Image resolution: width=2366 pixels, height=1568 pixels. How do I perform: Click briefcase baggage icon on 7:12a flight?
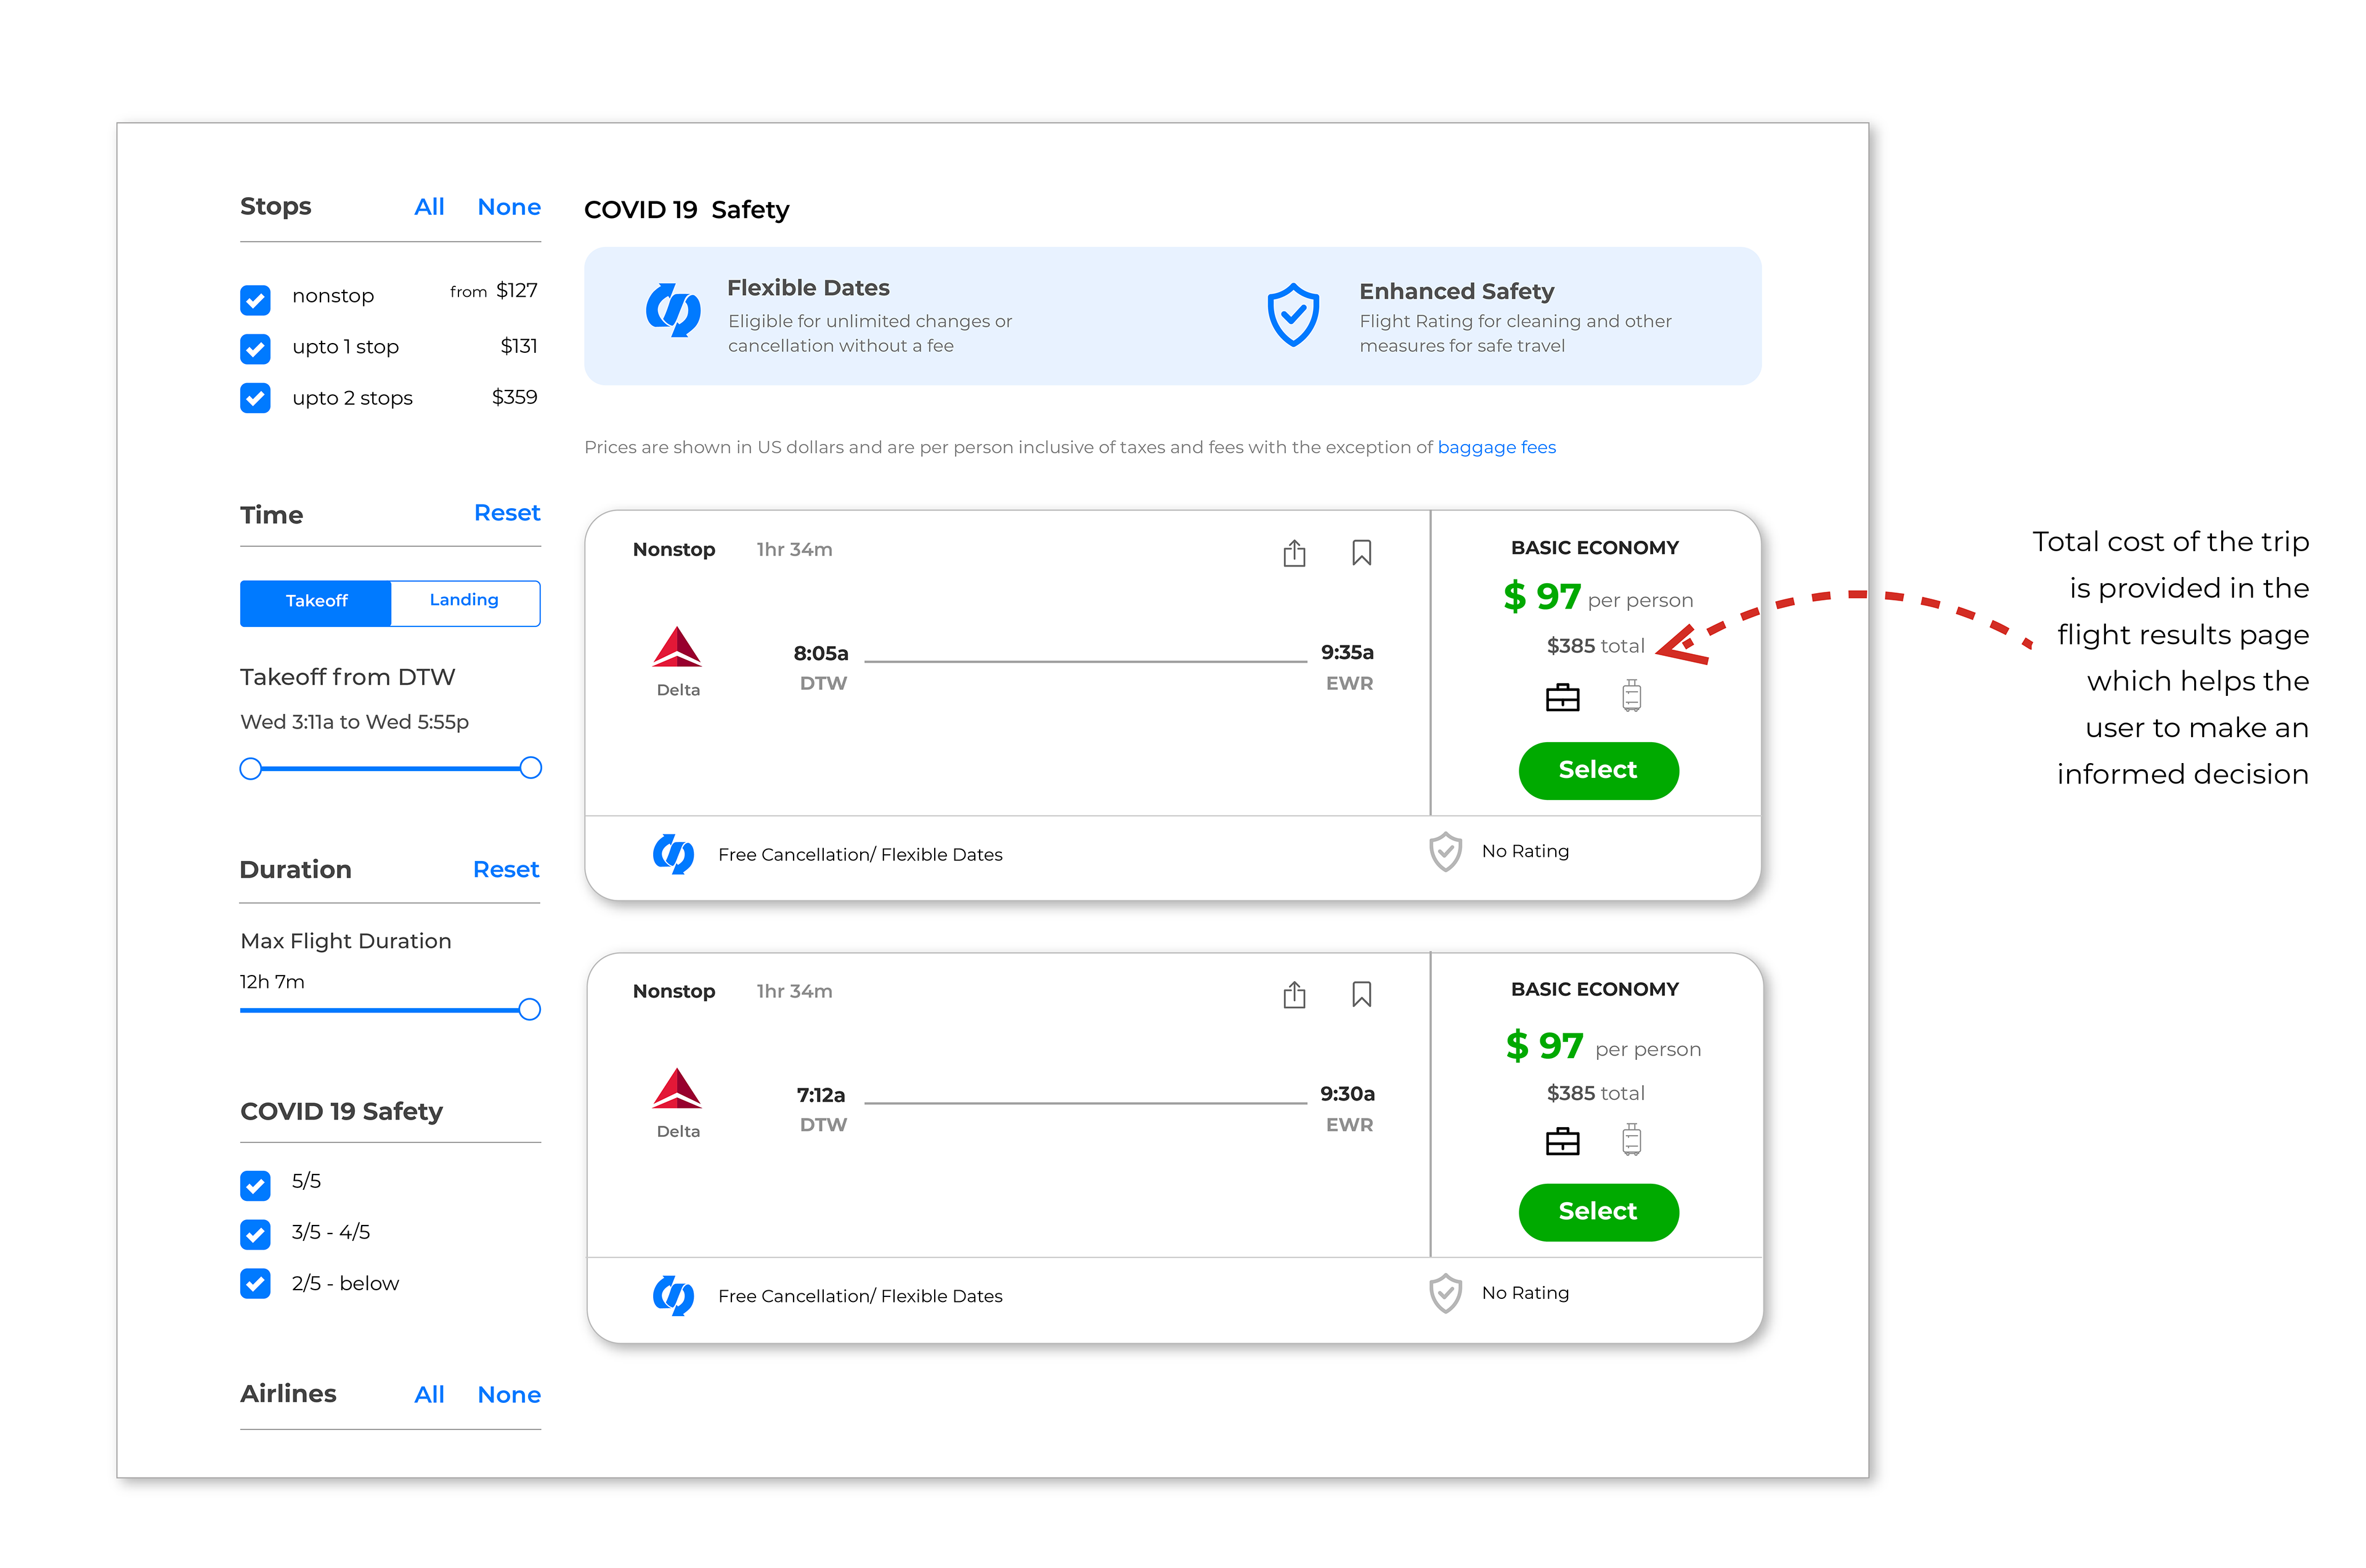[1562, 1141]
